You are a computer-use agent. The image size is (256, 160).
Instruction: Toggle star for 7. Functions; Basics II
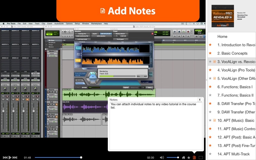[x=210, y=95]
